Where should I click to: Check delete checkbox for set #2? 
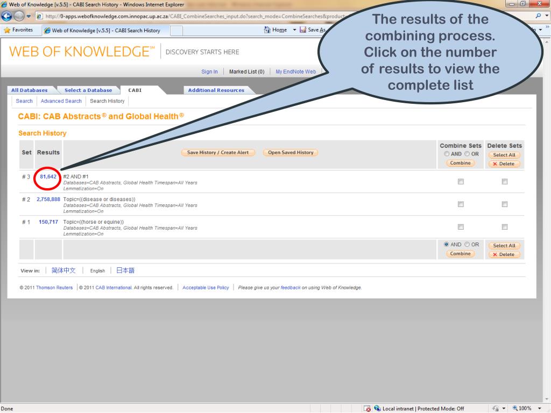(x=505, y=204)
